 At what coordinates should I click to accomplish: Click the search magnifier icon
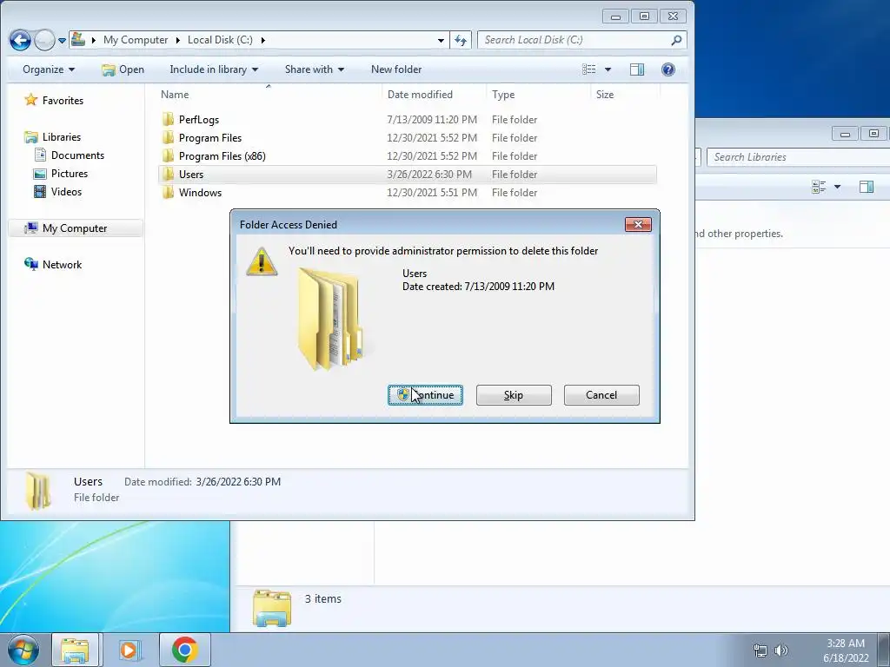pyautogui.click(x=676, y=40)
